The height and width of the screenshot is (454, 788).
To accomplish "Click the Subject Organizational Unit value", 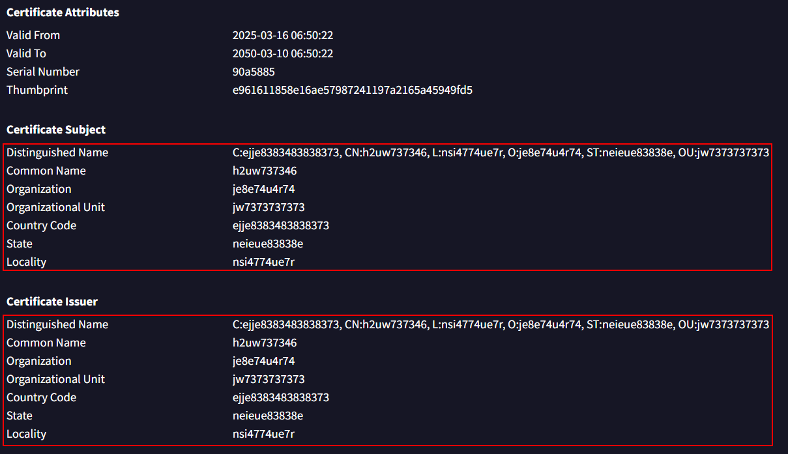I will (x=269, y=207).
